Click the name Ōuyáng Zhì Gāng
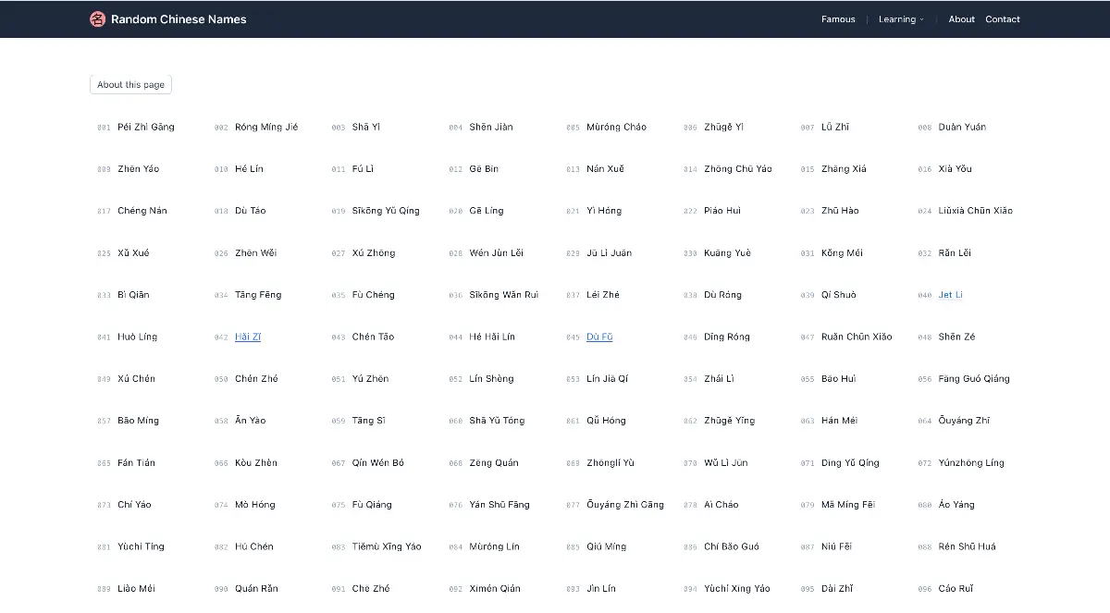The image size is (1110, 613). [627, 505]
